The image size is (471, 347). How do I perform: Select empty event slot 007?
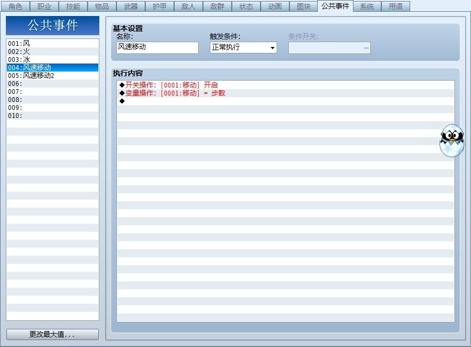52,91
